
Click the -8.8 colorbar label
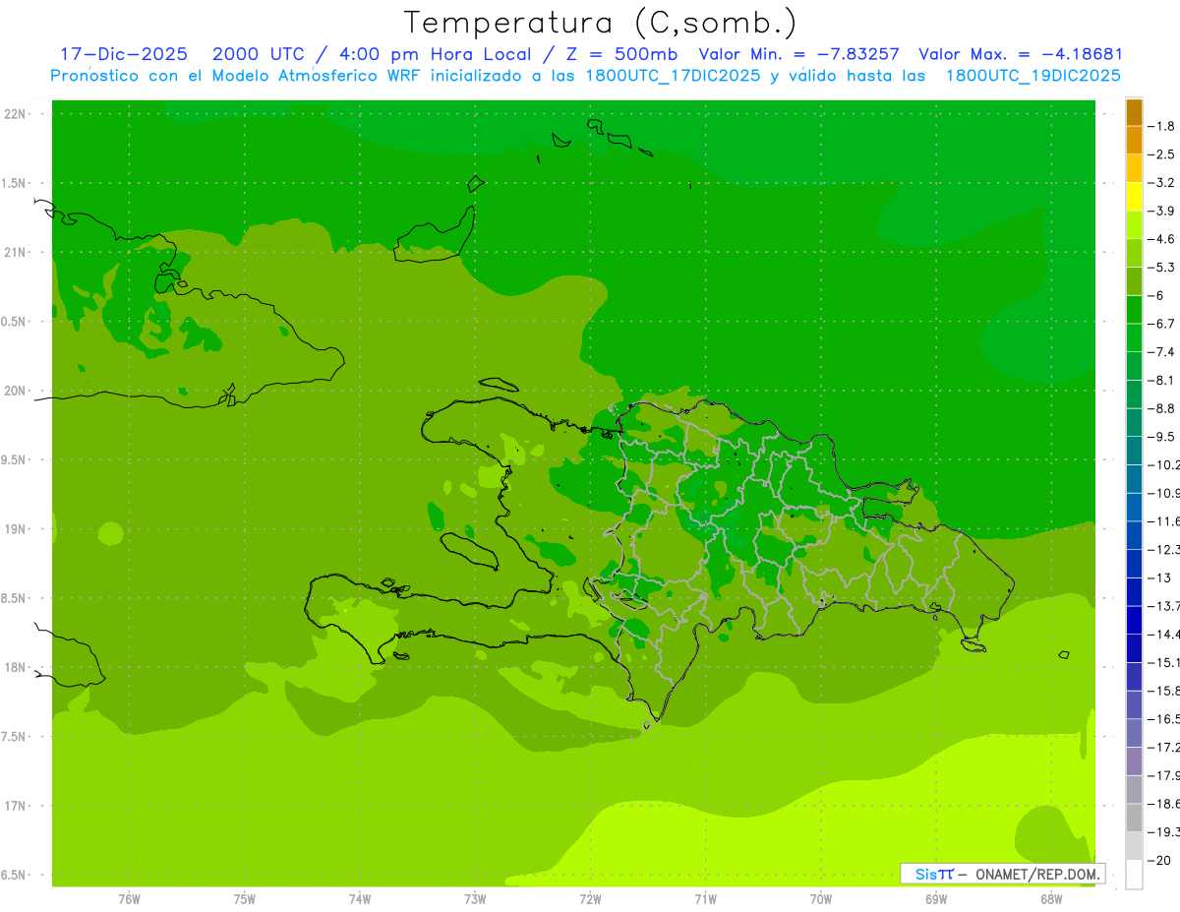[x=1163, y=408]
